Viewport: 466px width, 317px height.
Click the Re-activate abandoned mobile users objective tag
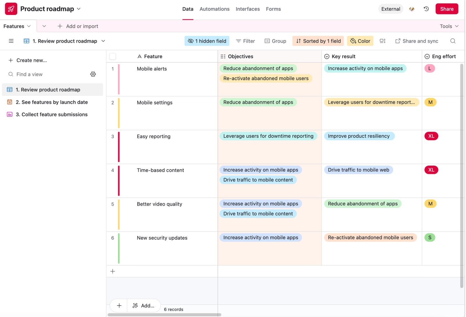pyautogui.click(x=266, y=78)
